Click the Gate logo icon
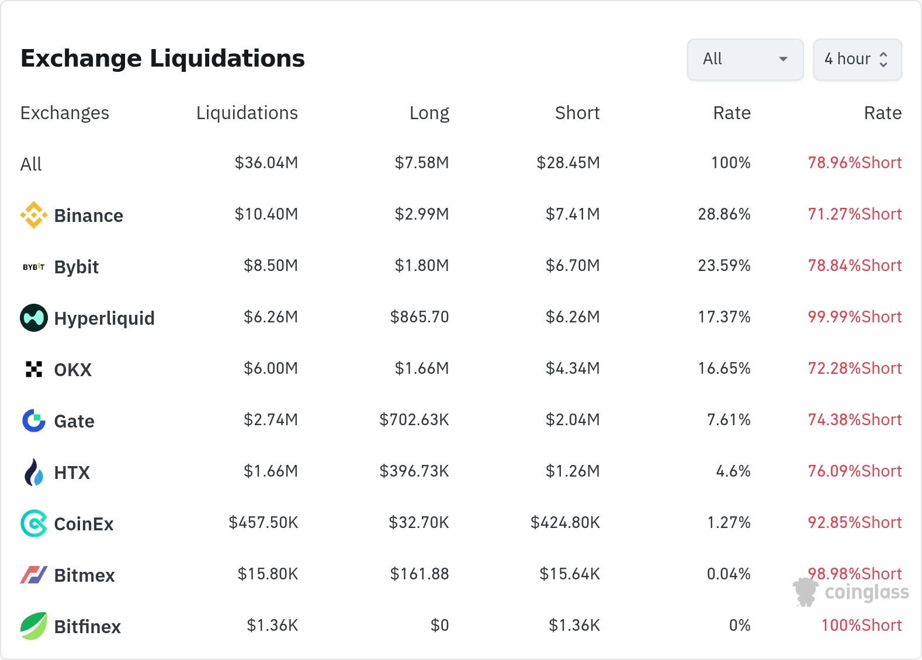The image size is (922, 660). point(34,421)
